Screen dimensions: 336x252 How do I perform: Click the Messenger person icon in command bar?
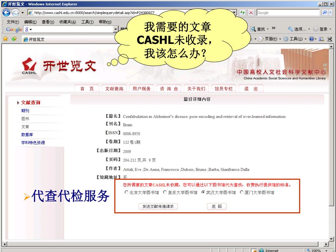(329, 39)
